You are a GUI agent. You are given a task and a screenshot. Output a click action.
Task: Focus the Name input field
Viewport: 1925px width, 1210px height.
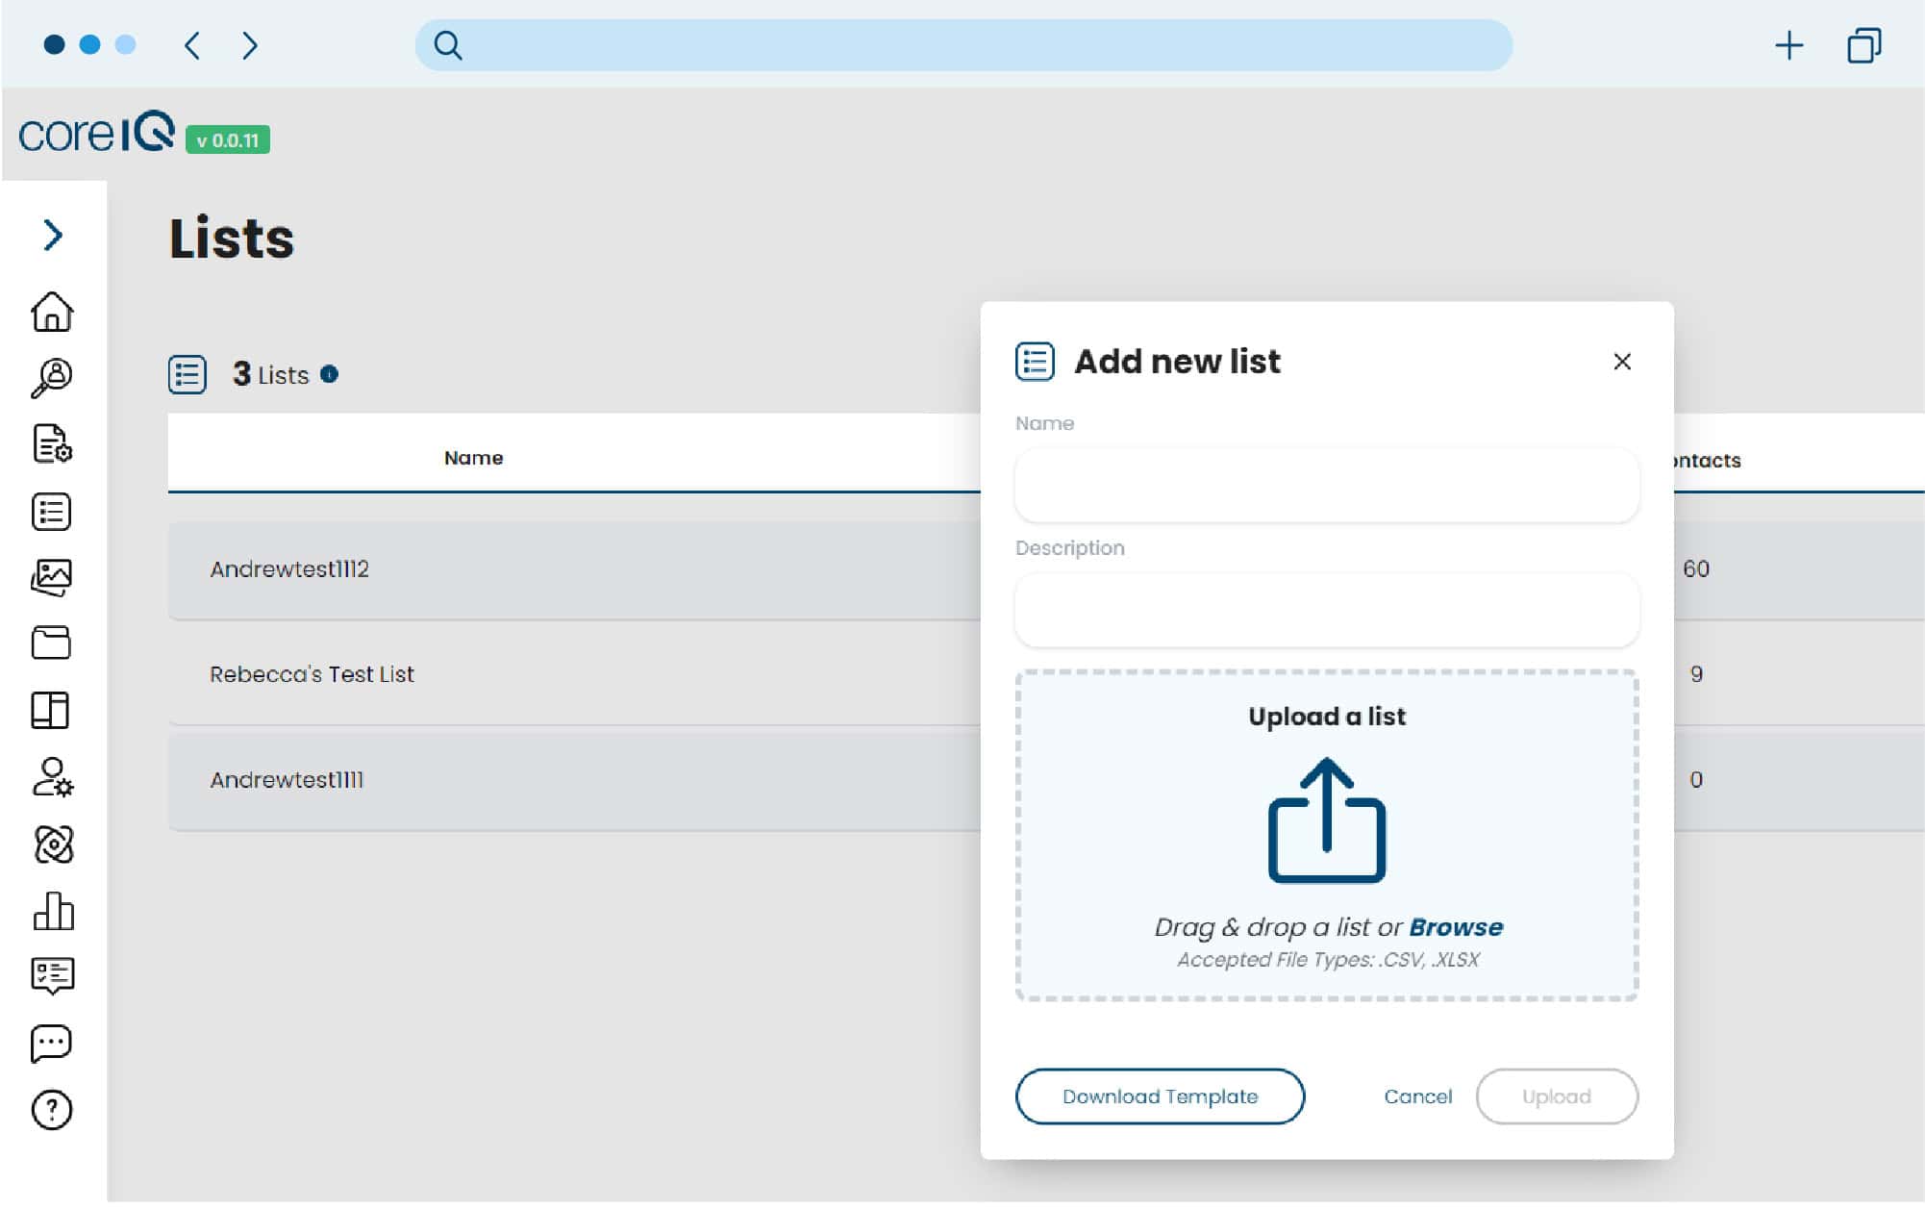pos(1326,486)
